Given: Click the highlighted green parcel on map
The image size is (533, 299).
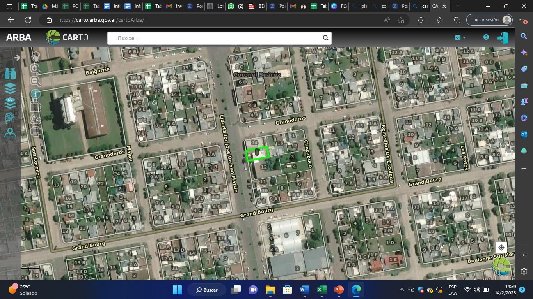Looking at the screenshot, I should (257, 153).
